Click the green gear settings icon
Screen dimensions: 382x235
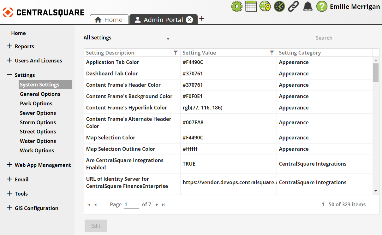[x=236, y=6]
